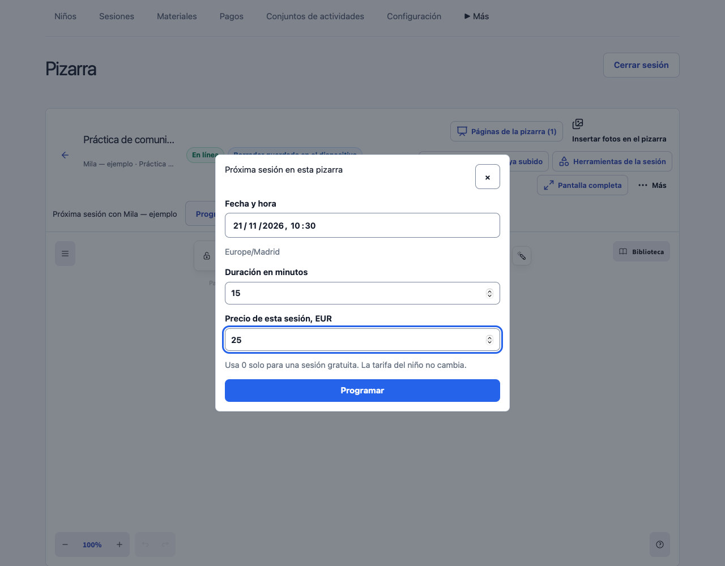Open the whiteboard hamburger menu
The height and width of the screenshot is (566, 725).
(65, 254)
